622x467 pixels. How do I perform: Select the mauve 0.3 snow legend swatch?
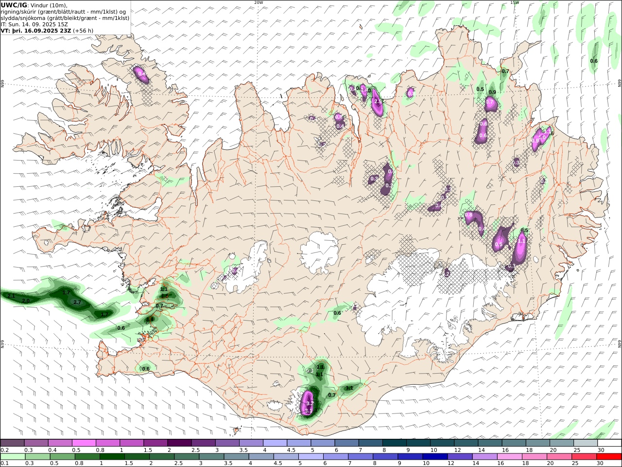pos(36,443)
